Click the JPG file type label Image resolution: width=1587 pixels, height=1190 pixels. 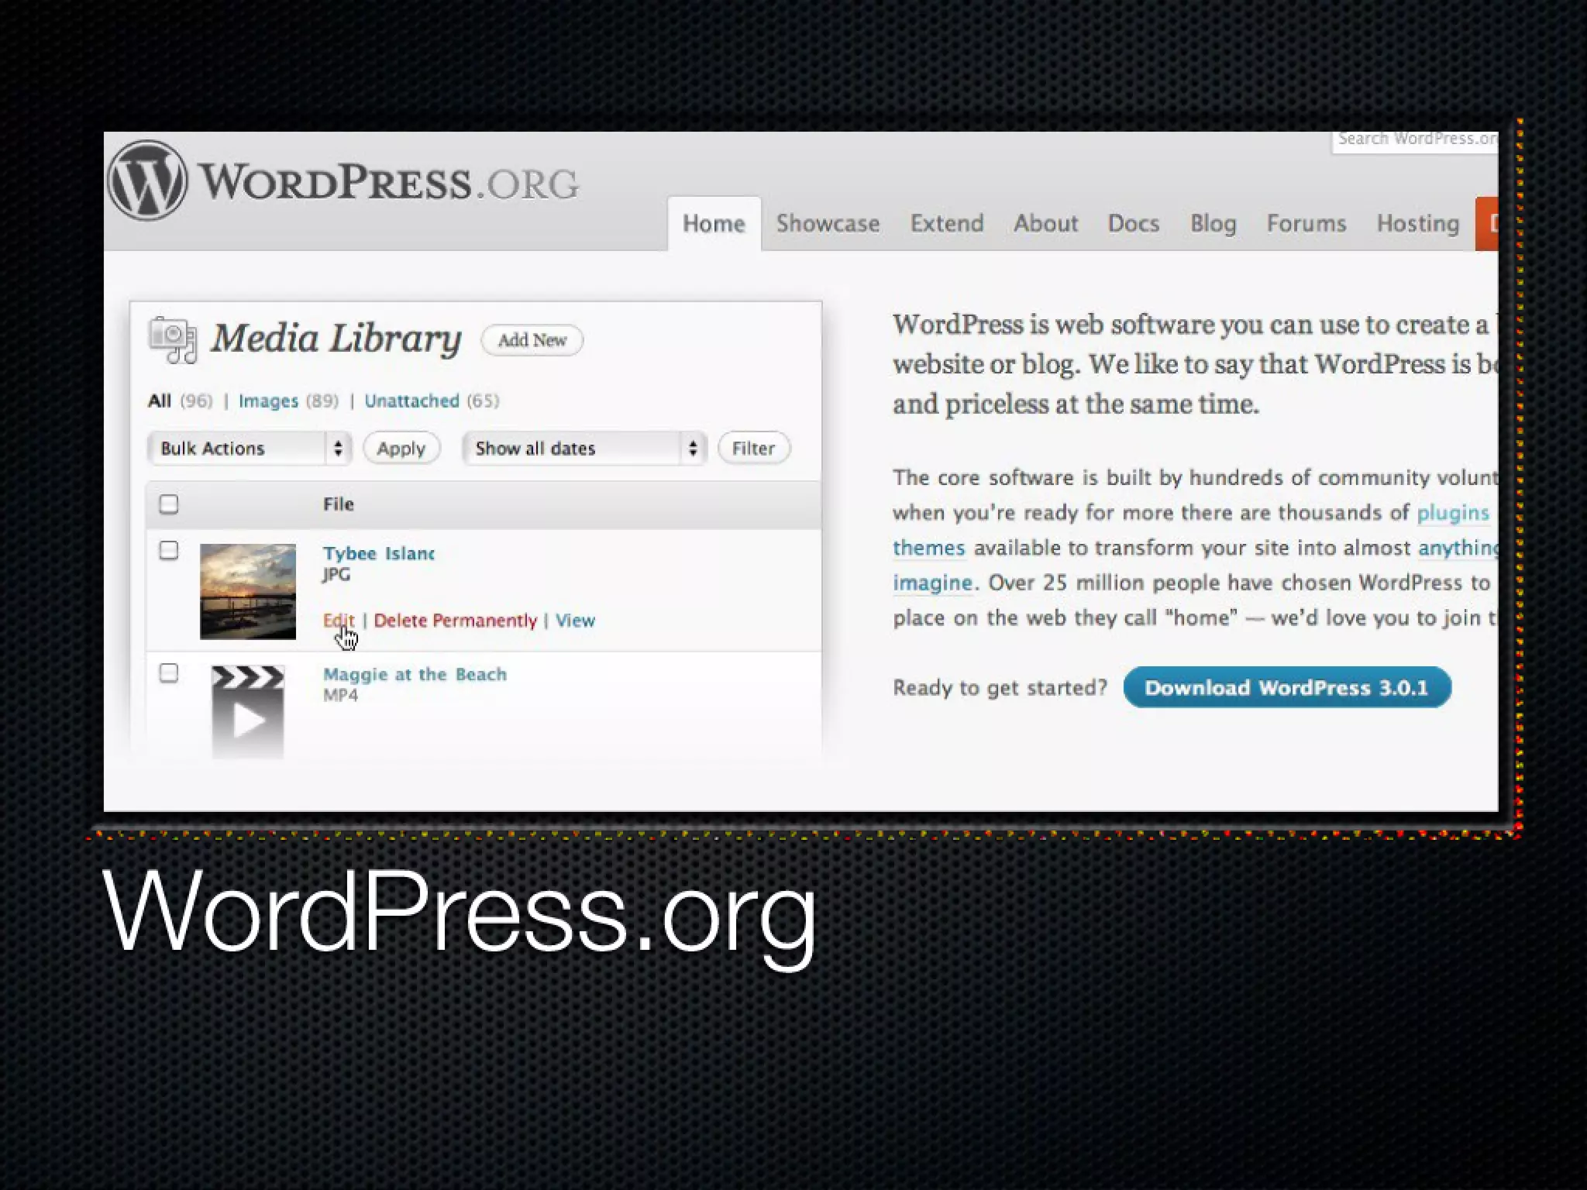[337, 575]
